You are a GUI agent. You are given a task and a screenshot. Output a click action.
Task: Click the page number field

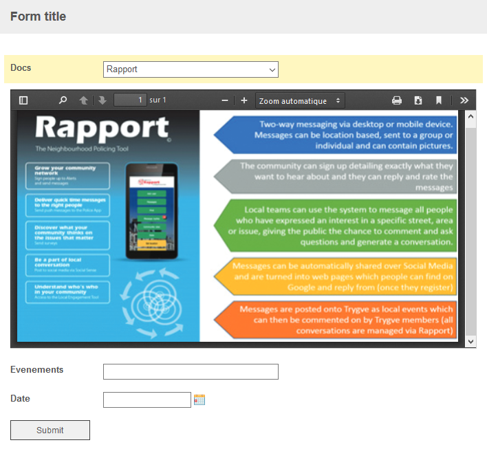(130, 100)
